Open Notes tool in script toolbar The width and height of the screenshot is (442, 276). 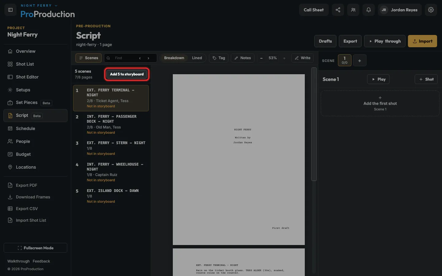pyautogui.click(x=243, y=58)
